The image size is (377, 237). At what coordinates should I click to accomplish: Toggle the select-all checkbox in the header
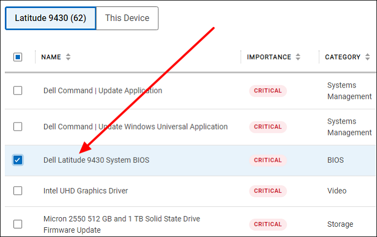[x=18, y=57]
